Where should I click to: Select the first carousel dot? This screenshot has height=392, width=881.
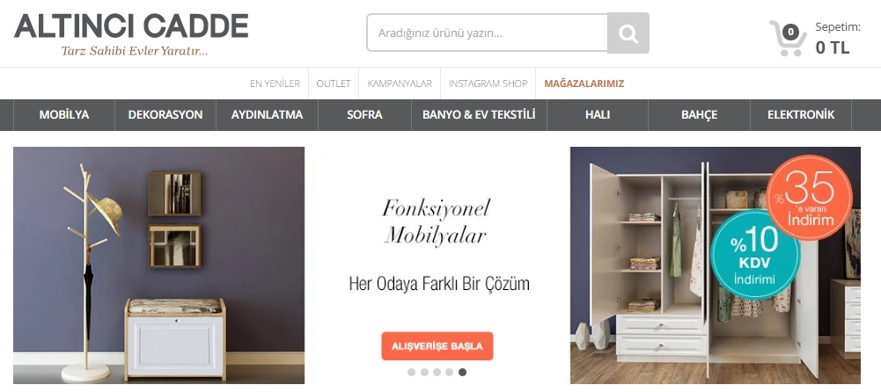[x=411, y=372]
